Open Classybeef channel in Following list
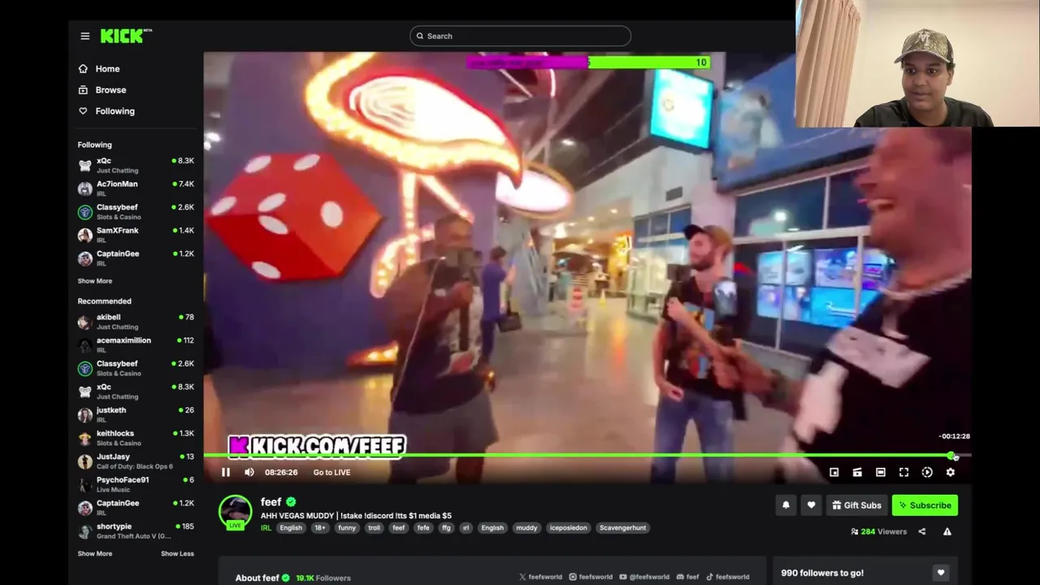Screen dimensions: 1040x585 click(136, 212)
